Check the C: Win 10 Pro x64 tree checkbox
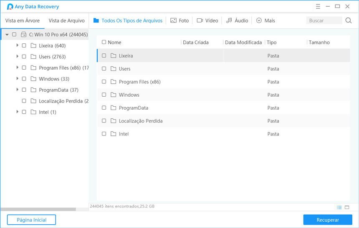This screenshot has height=228, width=359. pos(14,35)
